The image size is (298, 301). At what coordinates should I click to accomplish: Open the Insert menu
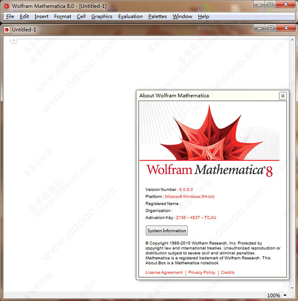tap(42, 16)
